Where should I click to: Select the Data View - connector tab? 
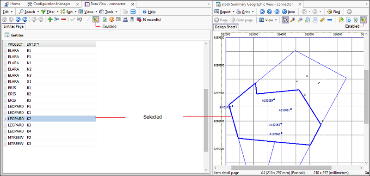(105, 4)
